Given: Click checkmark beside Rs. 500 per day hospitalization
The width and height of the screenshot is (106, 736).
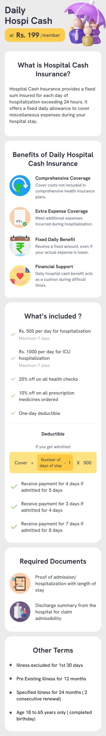Looking at the screenshot, I should click(13, 334).
